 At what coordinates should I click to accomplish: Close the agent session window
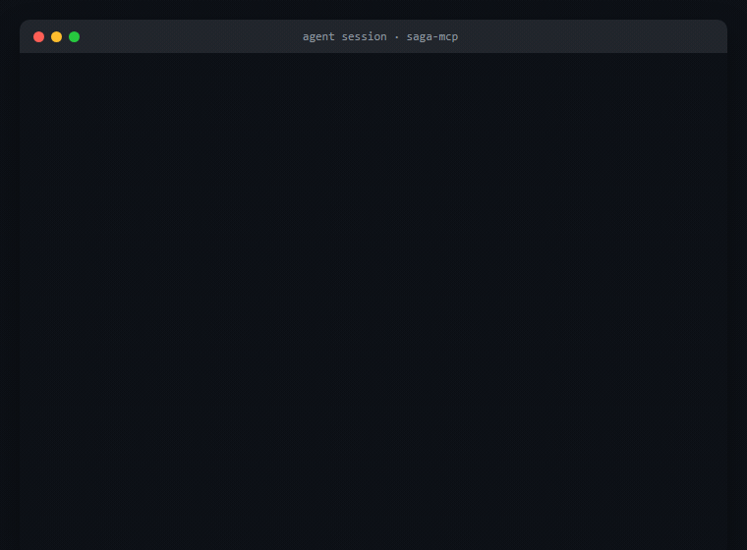[x=38, y=37]
